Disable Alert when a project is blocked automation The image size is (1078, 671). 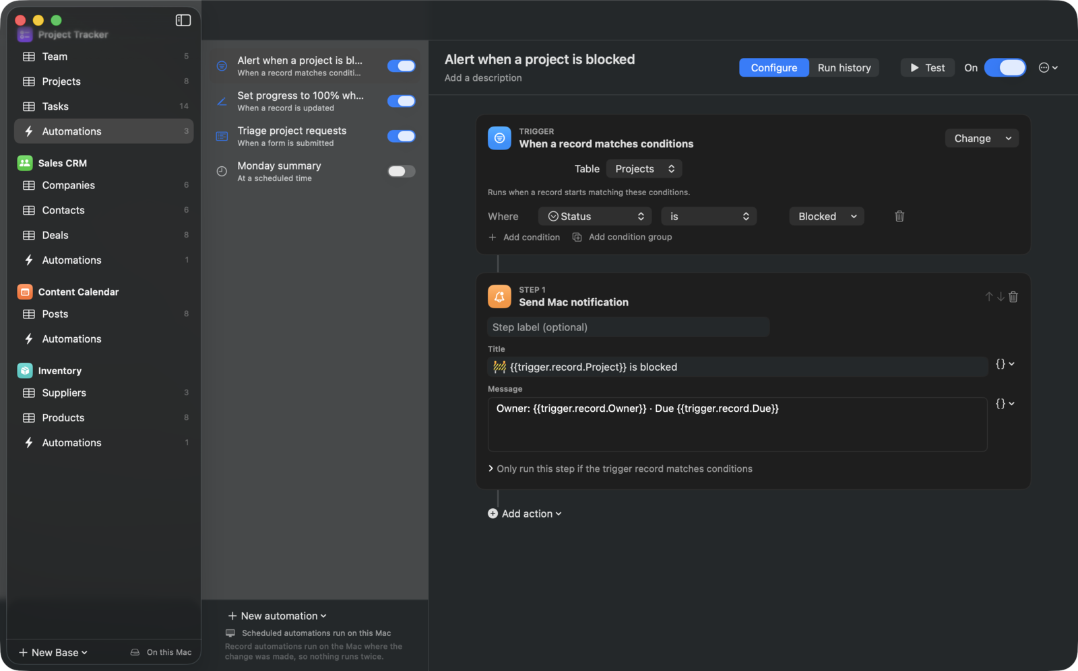[402, 66]
